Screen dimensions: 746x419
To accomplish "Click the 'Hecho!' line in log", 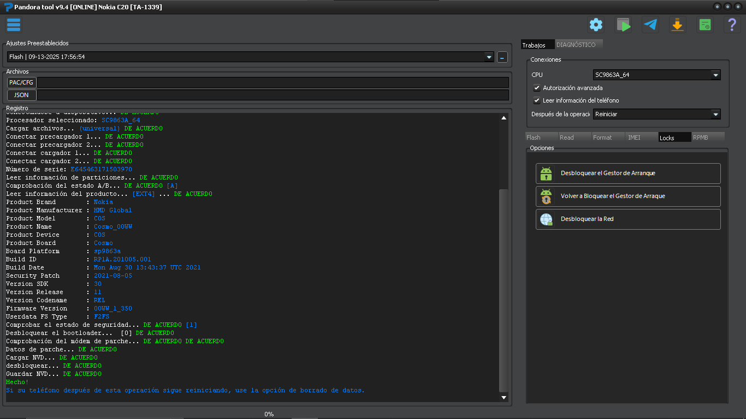I will coord(17,382).
